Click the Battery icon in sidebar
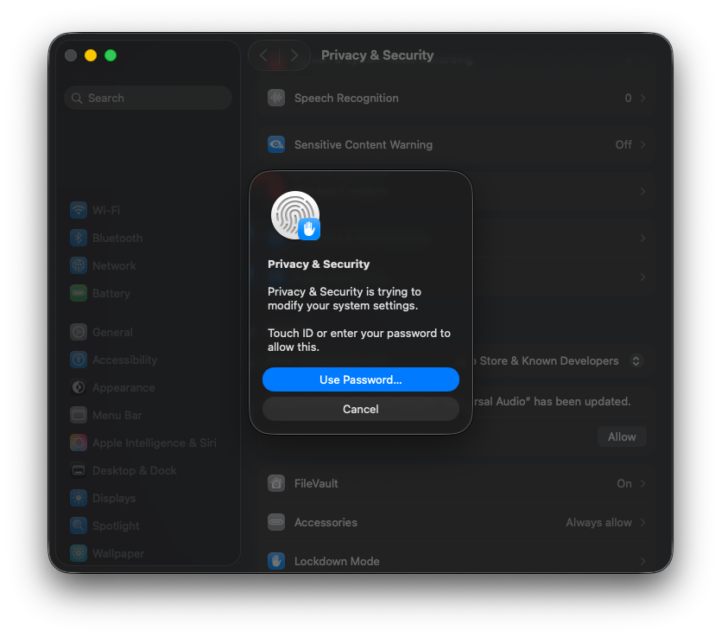 pos(79,293)
